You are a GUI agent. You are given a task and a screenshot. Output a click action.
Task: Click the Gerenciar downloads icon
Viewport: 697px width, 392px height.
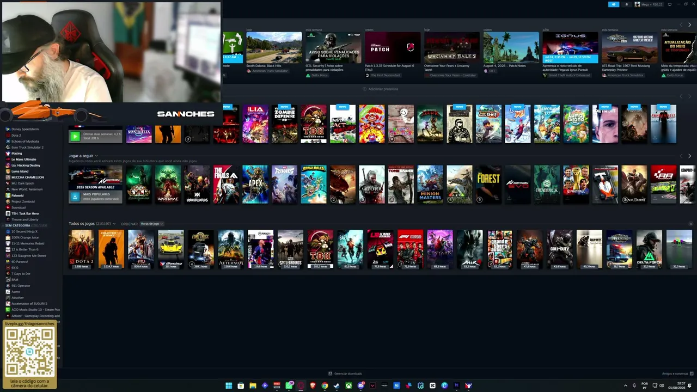click(331, 373)
